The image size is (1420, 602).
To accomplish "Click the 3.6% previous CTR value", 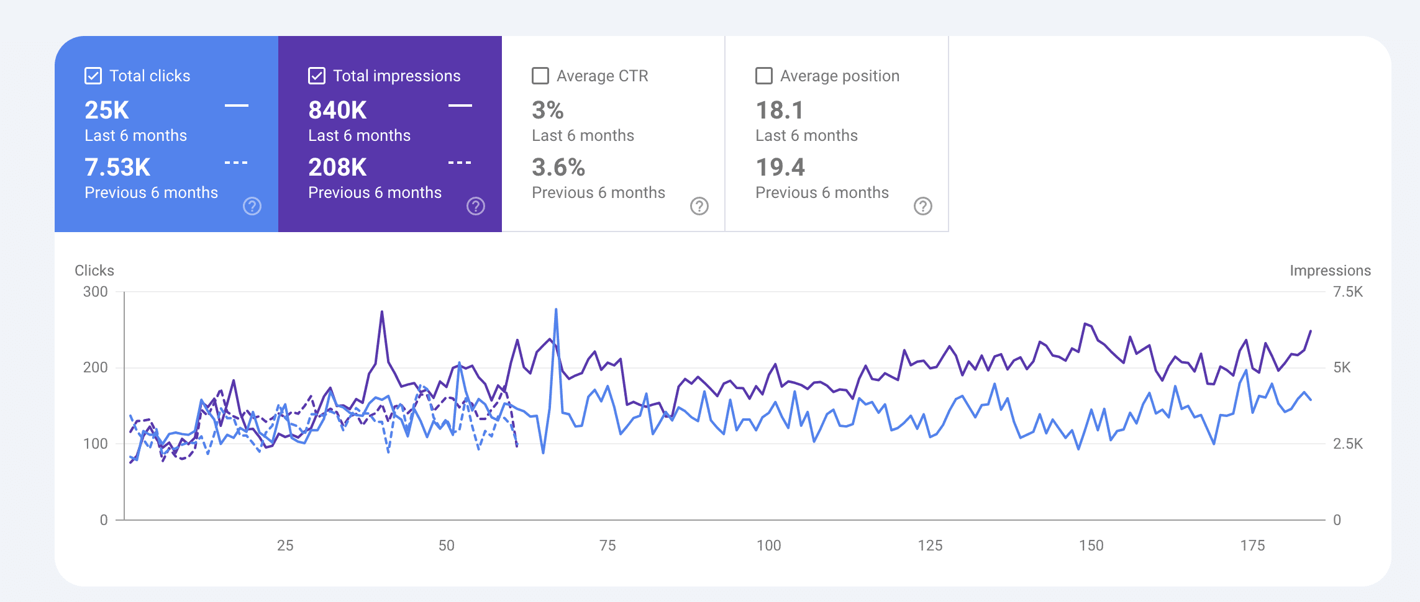I will (558, 168).
